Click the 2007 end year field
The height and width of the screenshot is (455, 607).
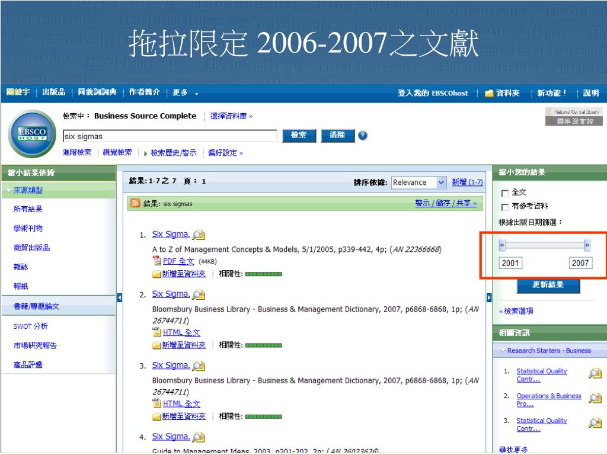[x=581, y=263]
